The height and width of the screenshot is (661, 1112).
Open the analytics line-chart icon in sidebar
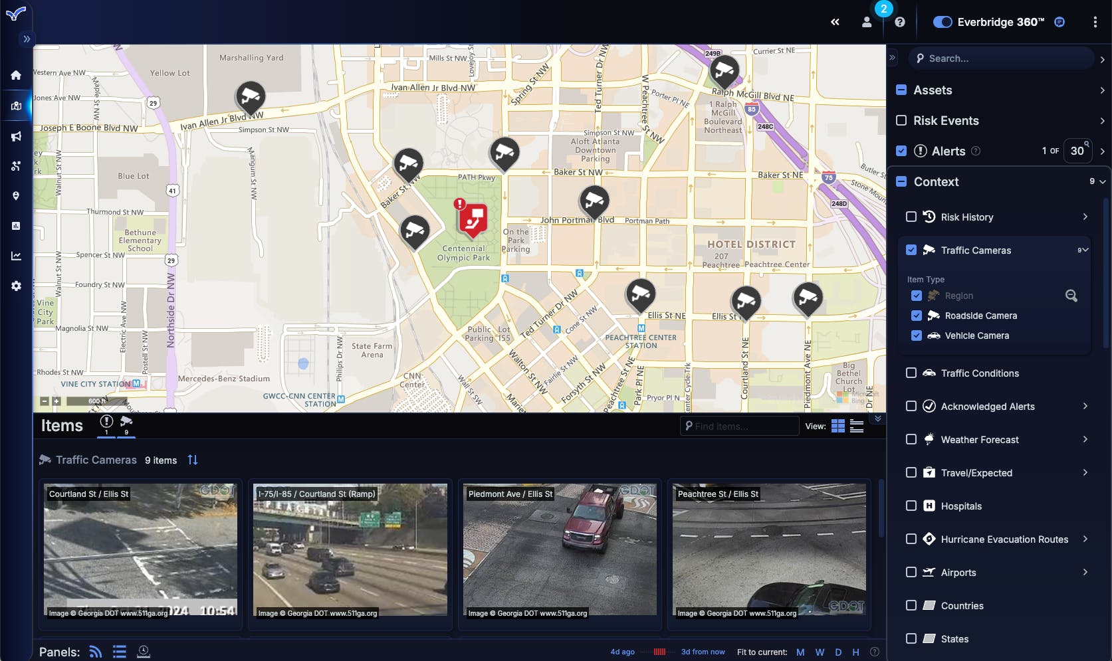(17, 255)
